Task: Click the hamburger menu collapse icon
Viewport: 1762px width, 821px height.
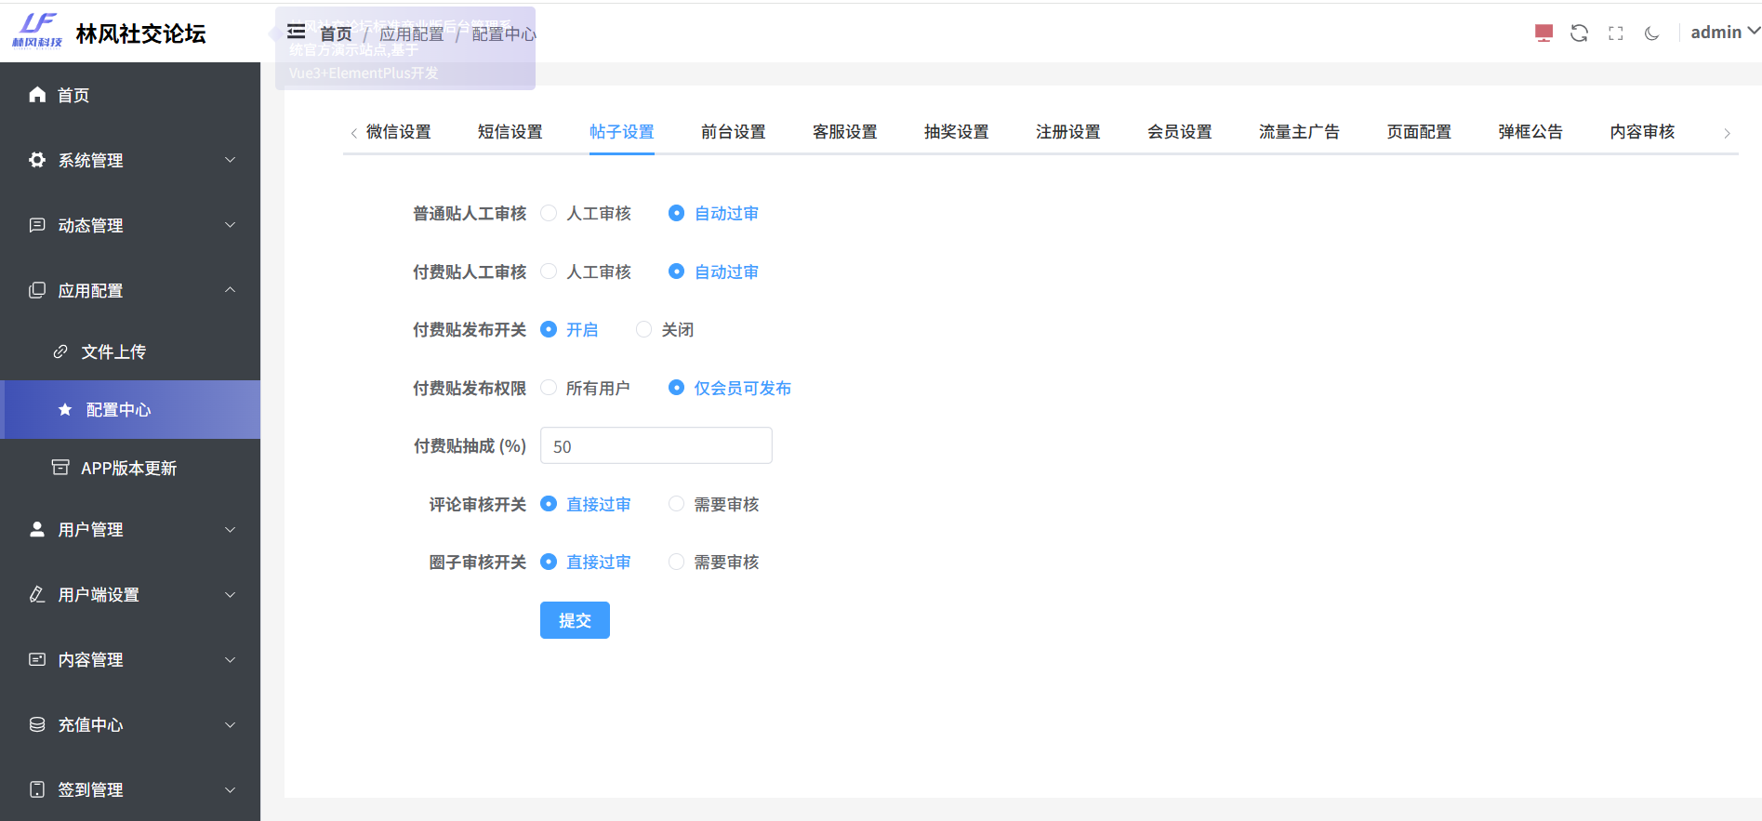Action: [297, 33]
